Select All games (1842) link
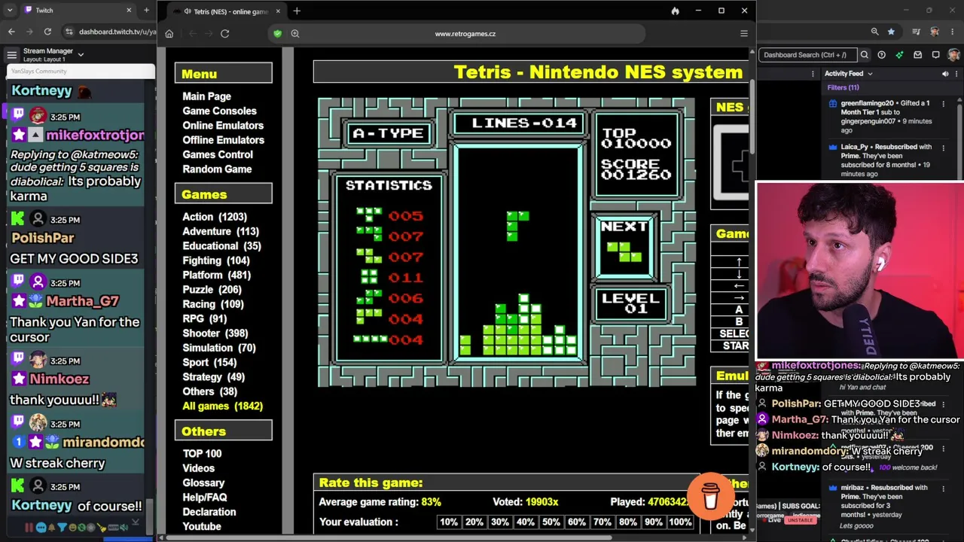The image size is (964, 542). [222, 406]
